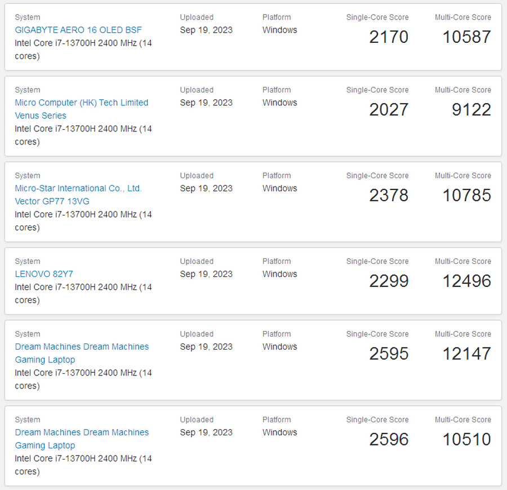Open the LENOVO 82Y7 benchmark link
The image size is (507, 490).
44,274
